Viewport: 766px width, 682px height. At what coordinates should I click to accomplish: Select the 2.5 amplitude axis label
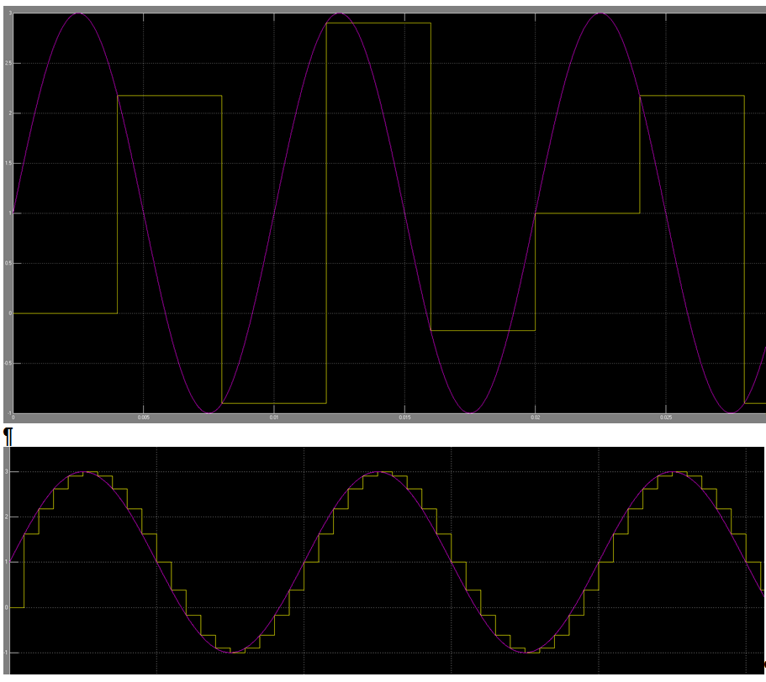tap(8, 64)
